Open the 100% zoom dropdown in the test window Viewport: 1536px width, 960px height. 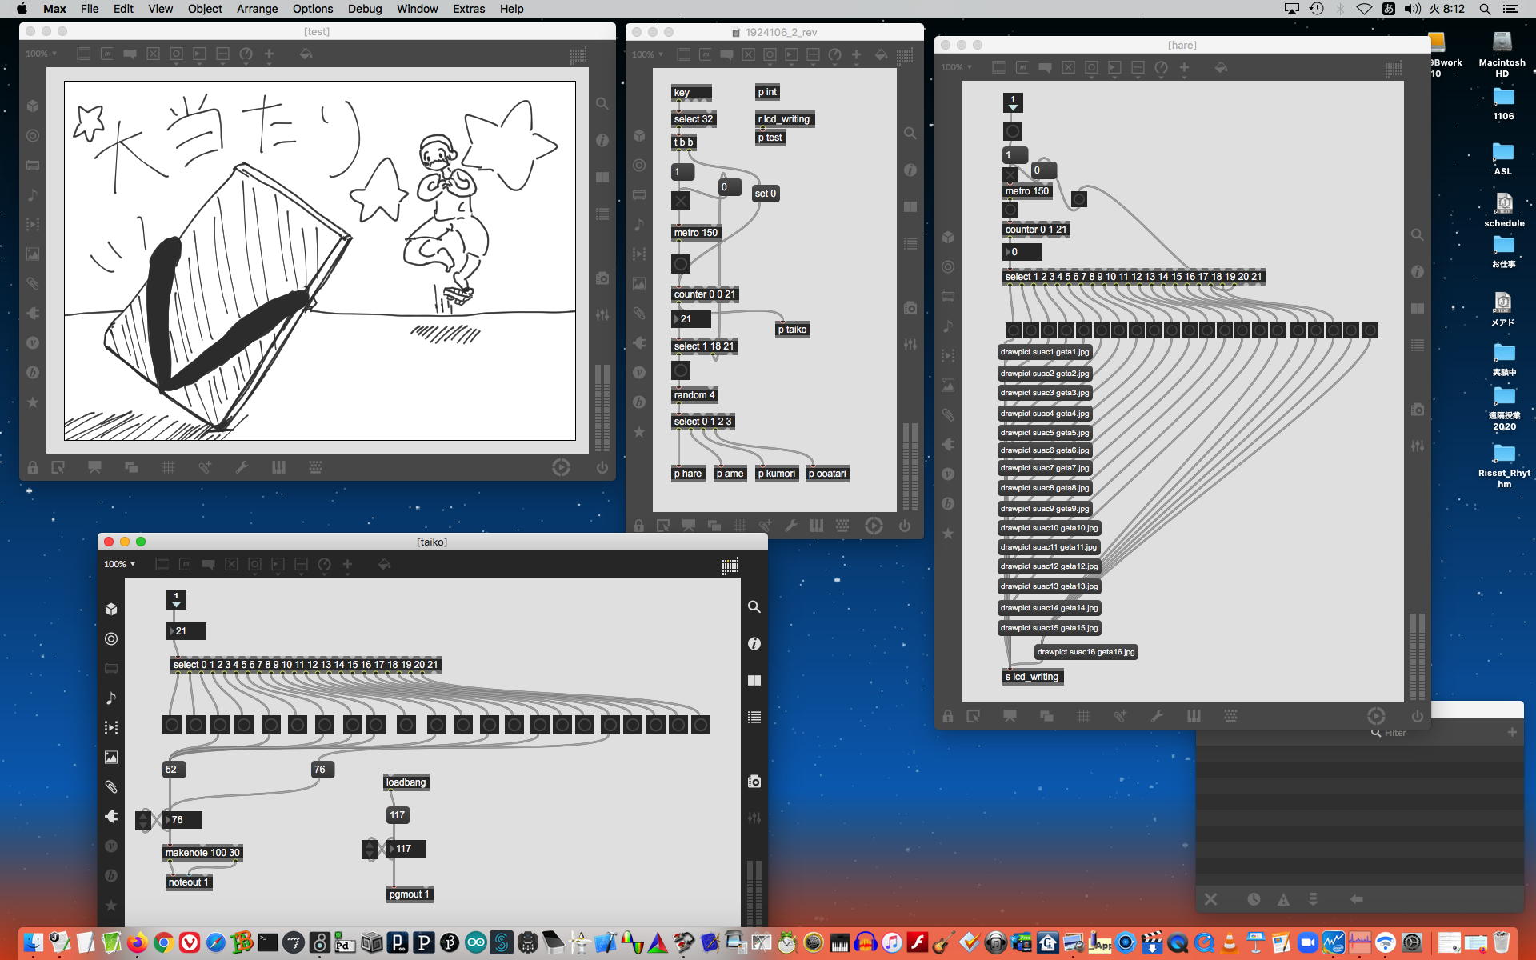click(x=41, y=54)
